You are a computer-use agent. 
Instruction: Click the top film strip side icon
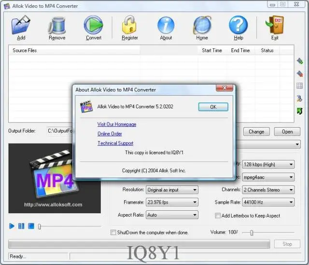(x=300, y=61)
